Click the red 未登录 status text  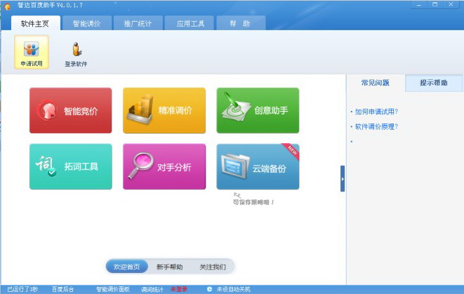pos(179,289)
